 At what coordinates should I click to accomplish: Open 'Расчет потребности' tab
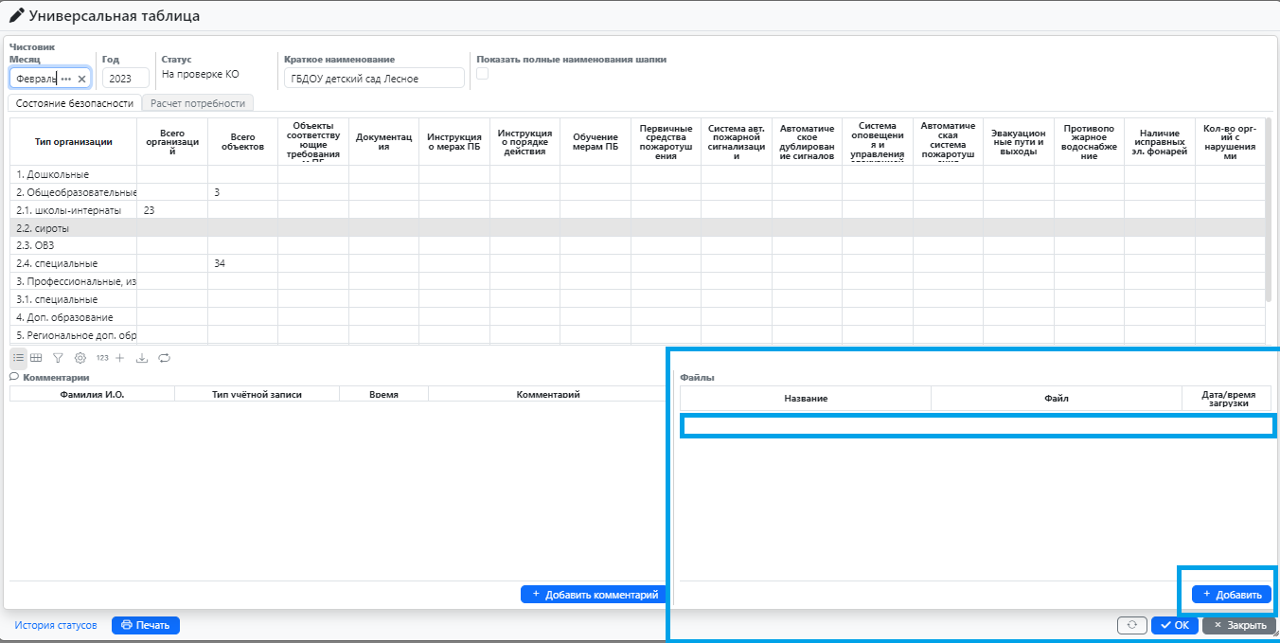(199, 103)
